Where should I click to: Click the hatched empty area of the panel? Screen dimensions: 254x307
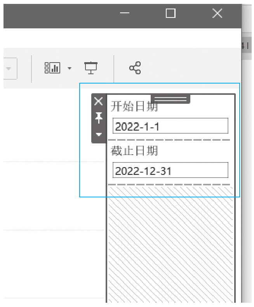[x=170, y=245]
